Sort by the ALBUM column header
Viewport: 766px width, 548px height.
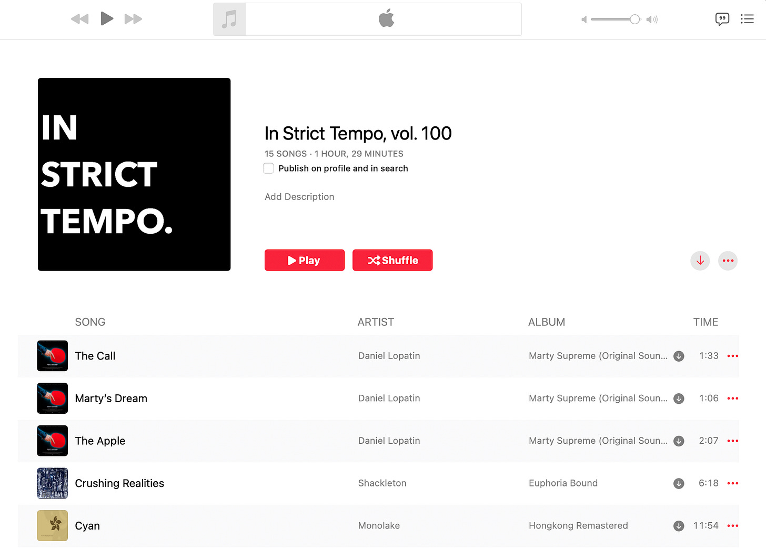[547, 322]
